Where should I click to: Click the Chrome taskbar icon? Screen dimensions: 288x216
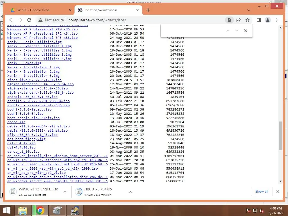(40, 210)
